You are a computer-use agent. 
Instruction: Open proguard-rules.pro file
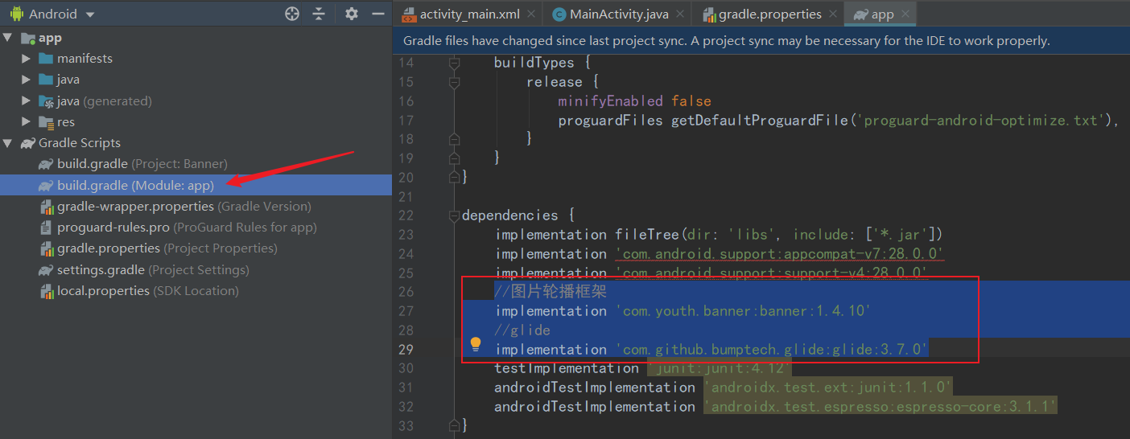(178, 227)
